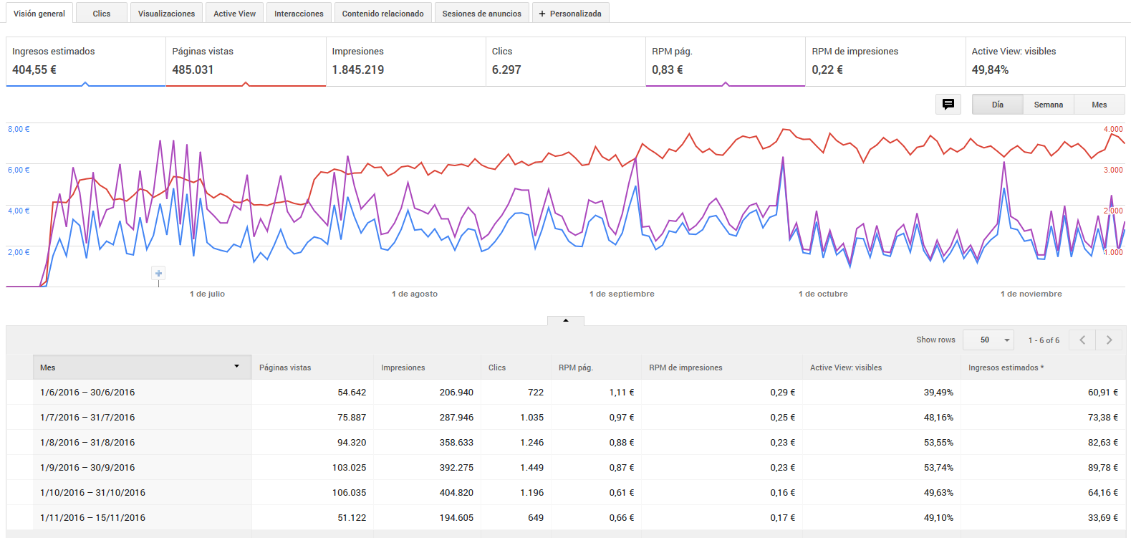
Task: Toggle the RPM de impresiones metric card
Action: pyautogui.click(x=885, y=62)
